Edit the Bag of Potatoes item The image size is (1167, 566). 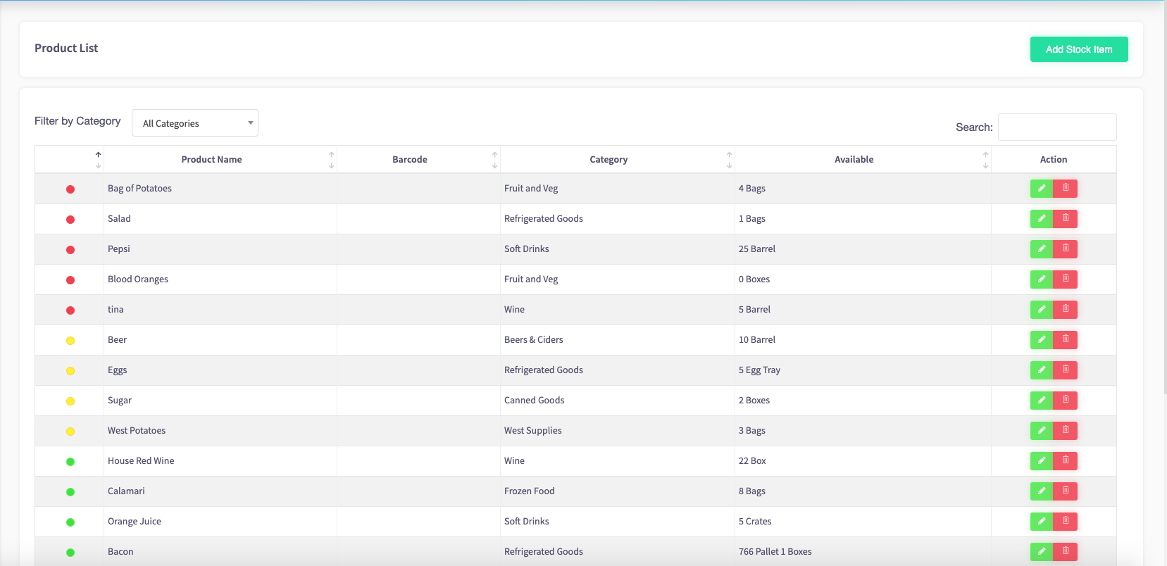coord(1042,189)
